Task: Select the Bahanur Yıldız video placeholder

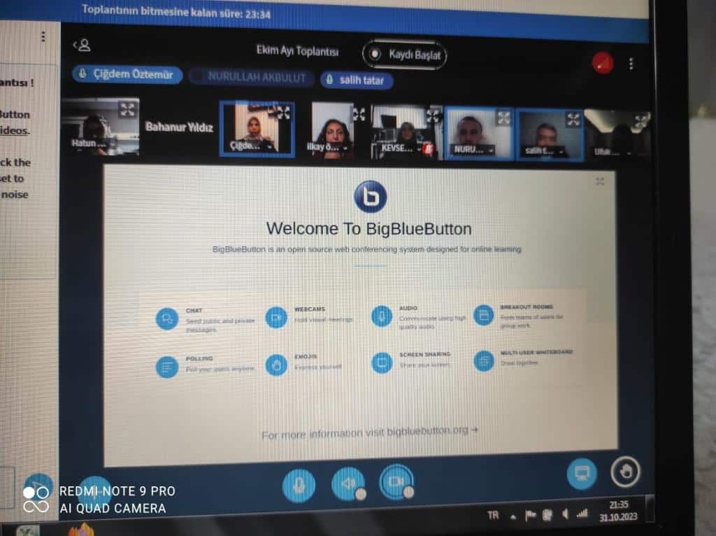Action: pyautogui.click(x=179, y=127)
